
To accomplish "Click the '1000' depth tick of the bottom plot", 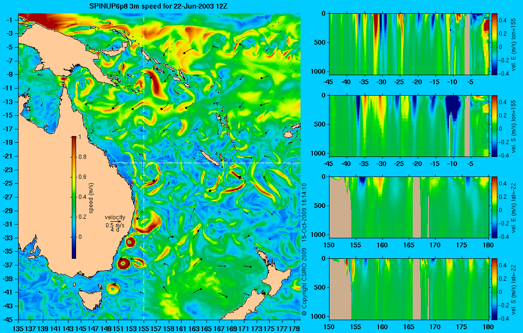I will [x=319, y=316].
